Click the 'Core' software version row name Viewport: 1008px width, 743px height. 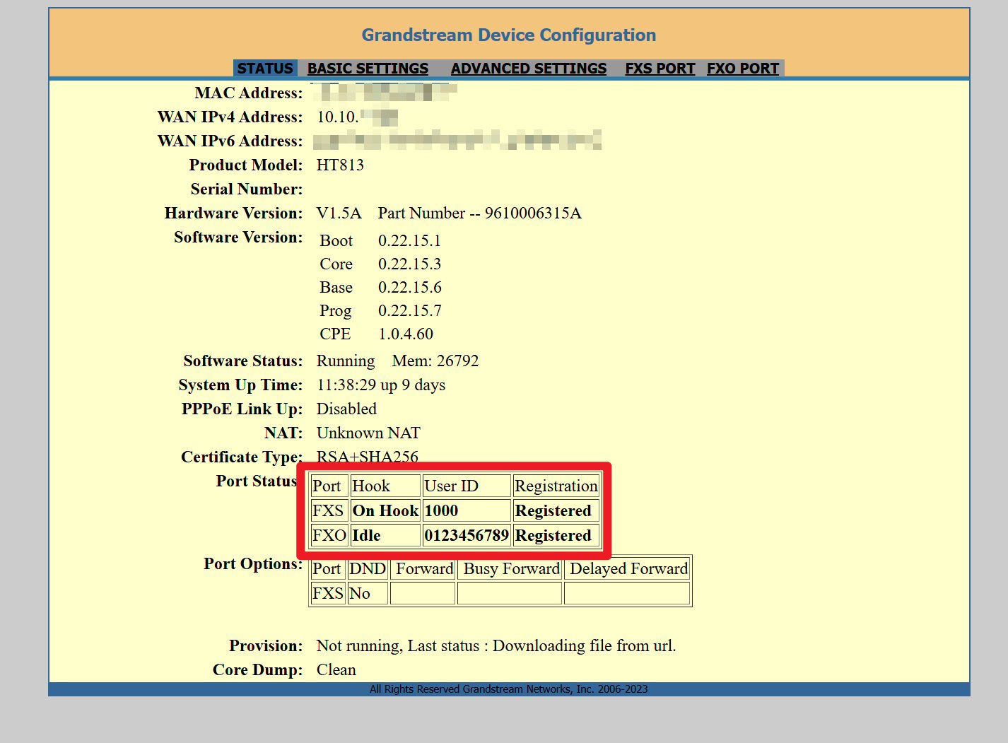336,264
